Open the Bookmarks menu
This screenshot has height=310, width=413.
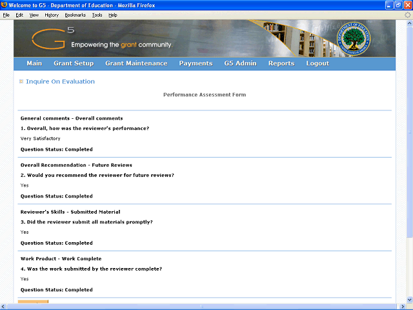[76, 15]
